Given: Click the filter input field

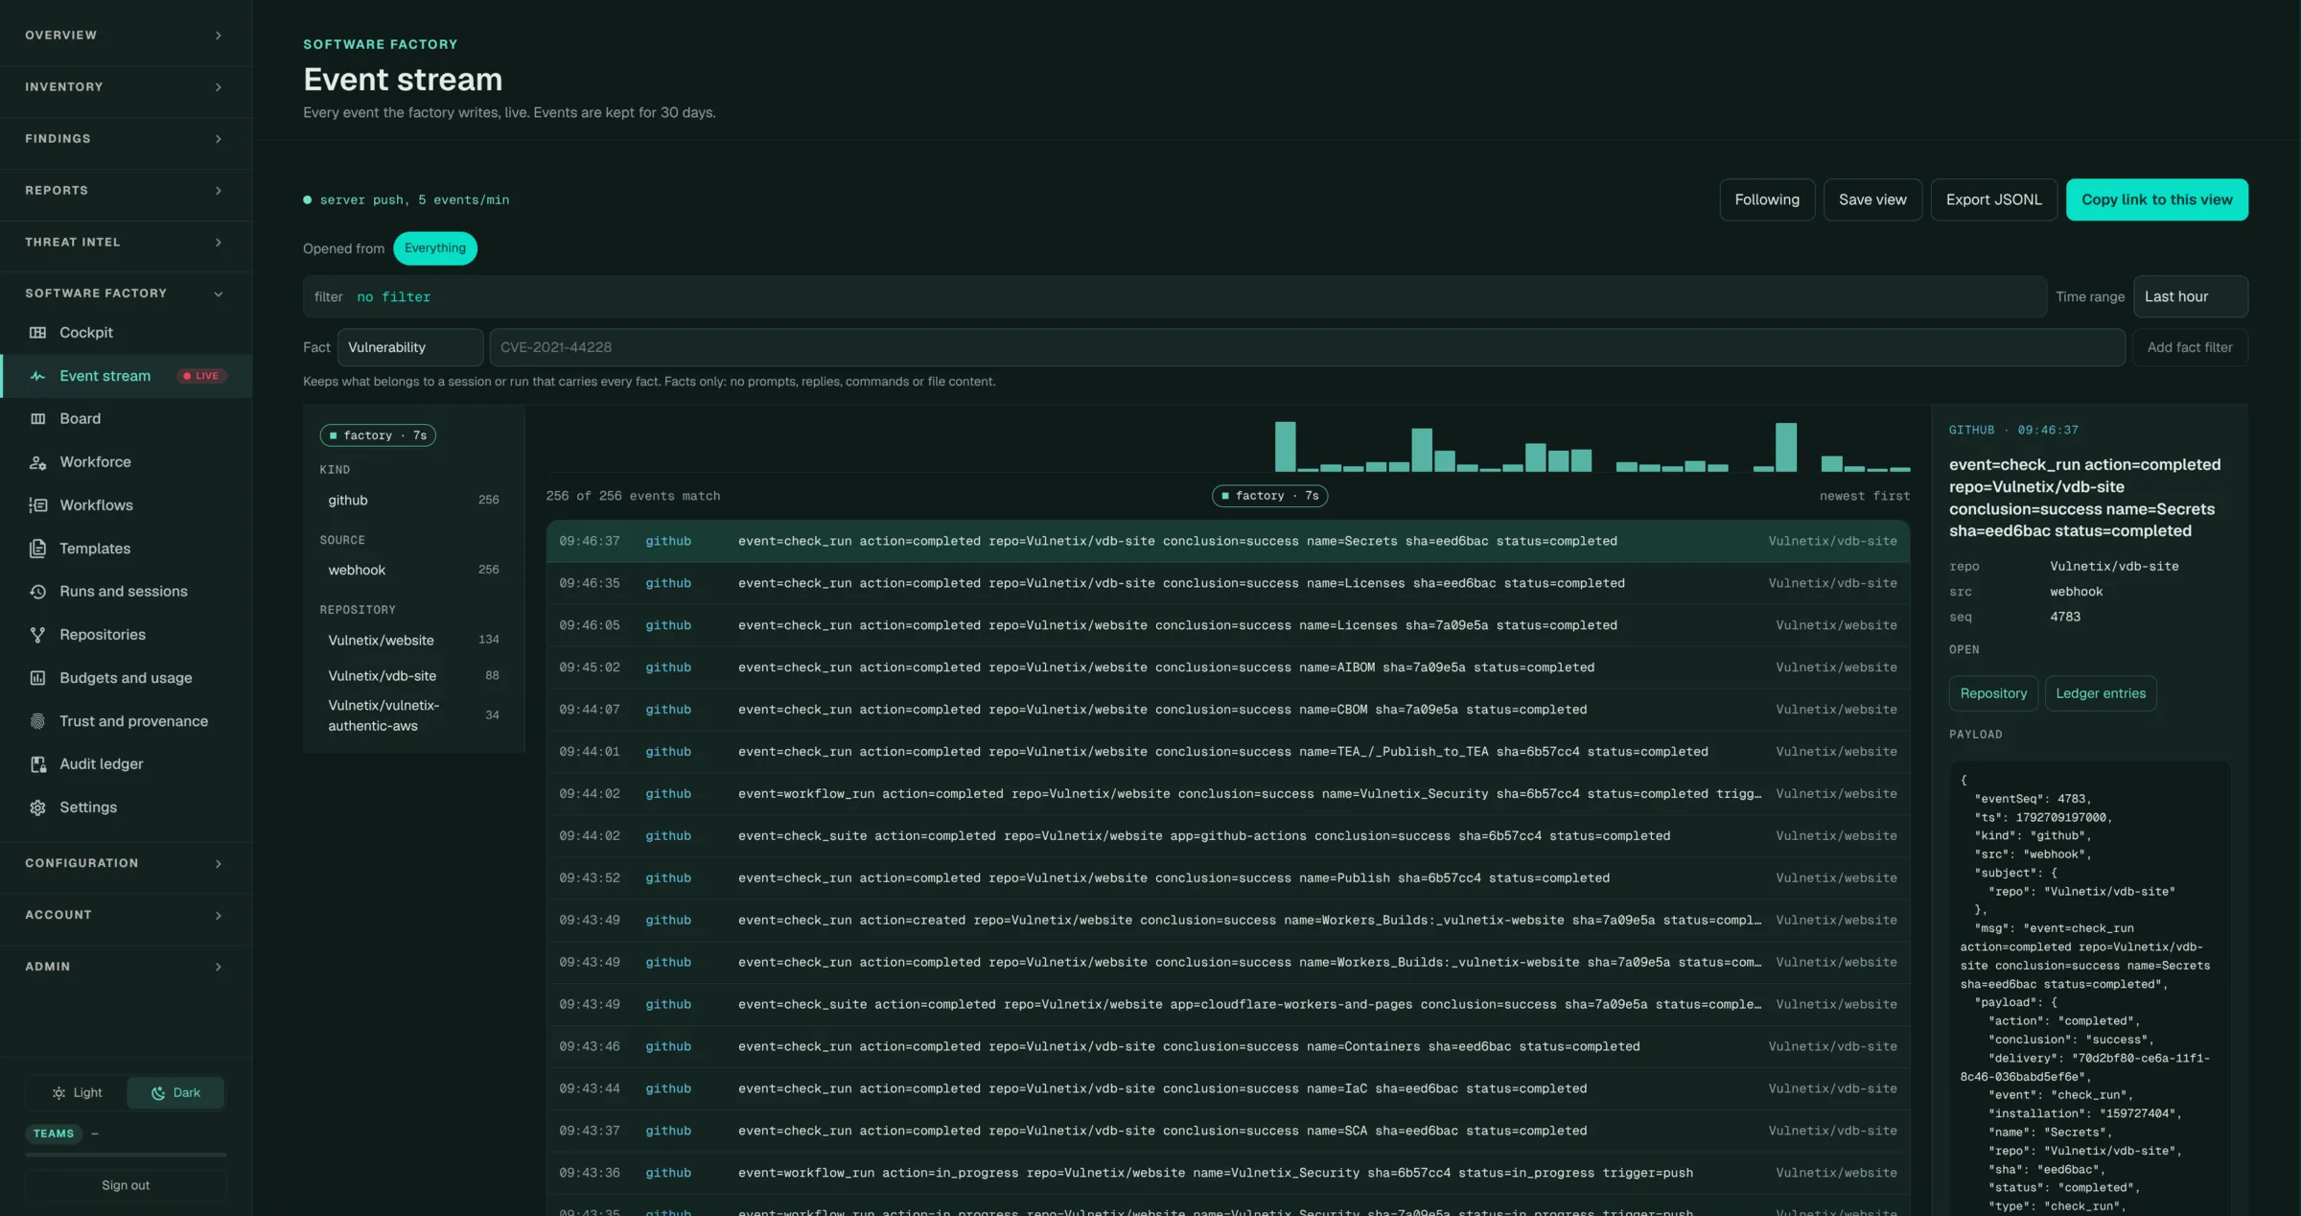Looking at the screenshot, I should coord(1174,296).
